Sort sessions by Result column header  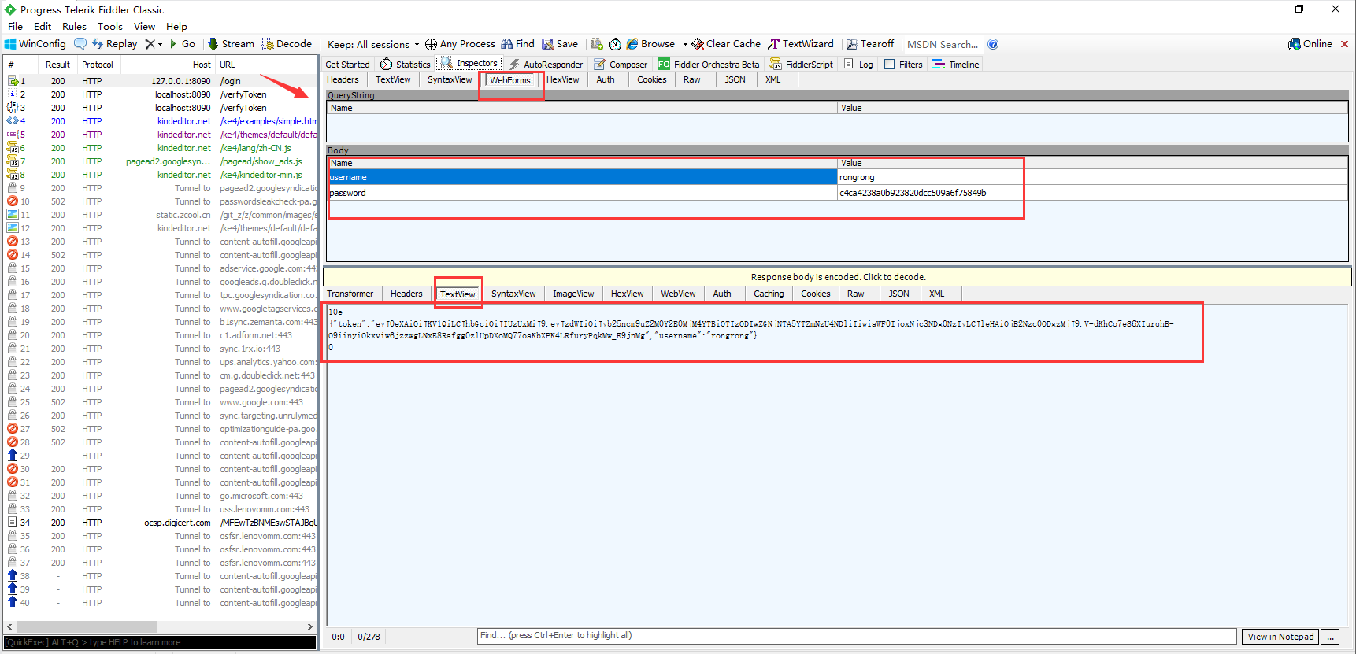[57, 65]
